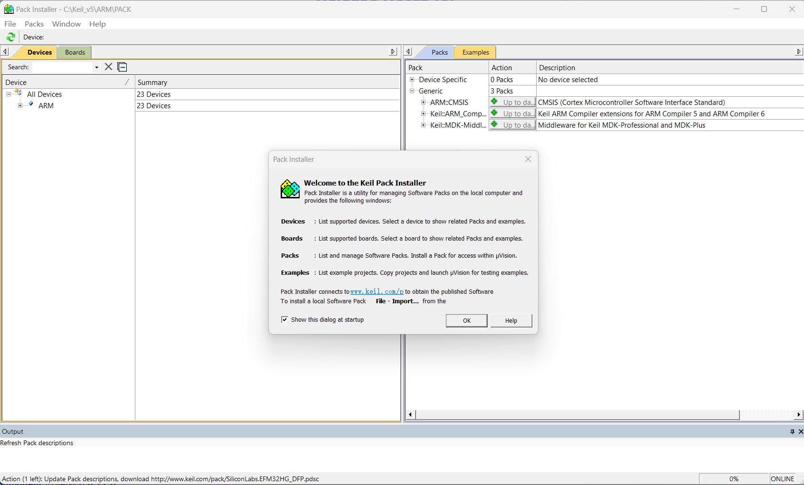The width and height of the screenshot is (804, 485).
Task: Collapse the All Devices tree node
Action: (9, 94)
